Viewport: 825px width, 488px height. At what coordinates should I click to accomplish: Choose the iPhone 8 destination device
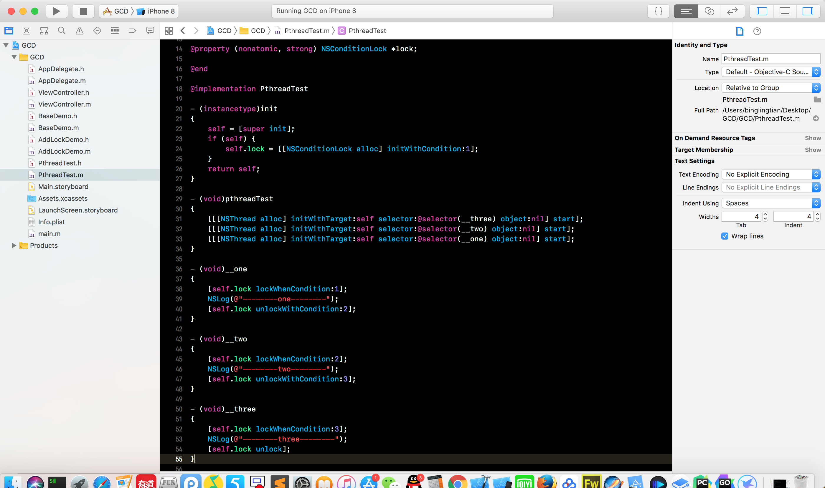coord(156,11)
